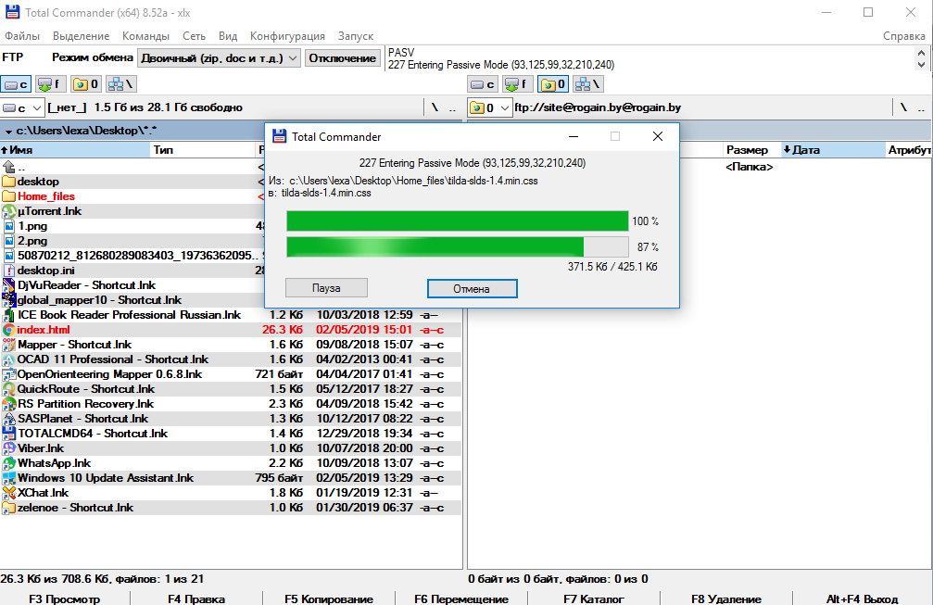This screenshot has width=933, height=605.
Task: Click the SASPlanet shortcut icon
Action: (x=9, y=419)
